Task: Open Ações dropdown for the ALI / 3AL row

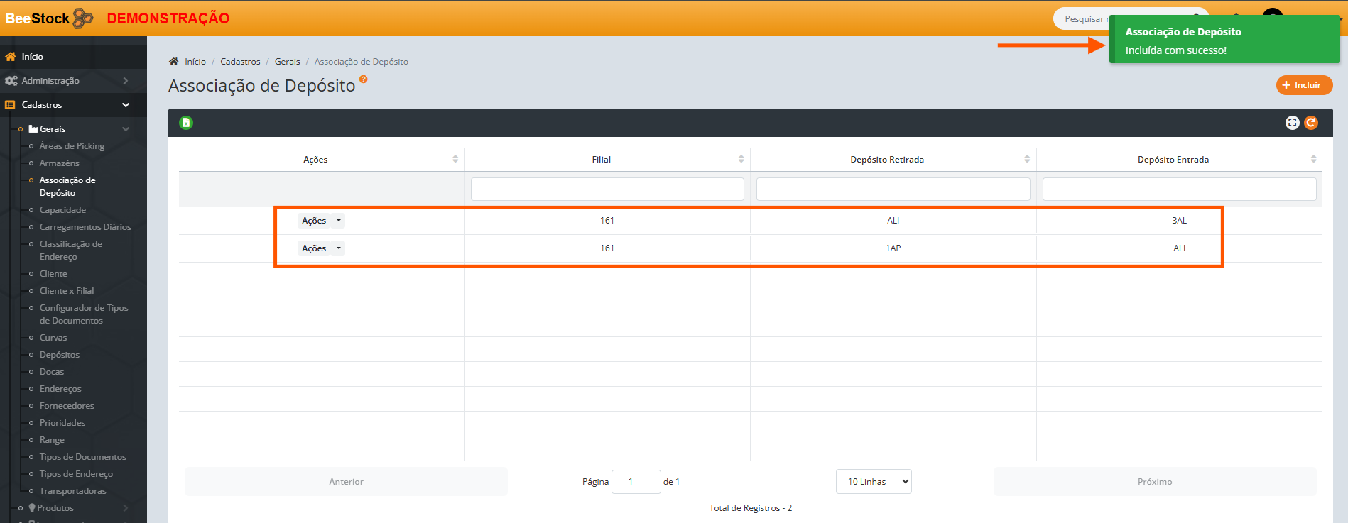Action: [x=321, y=221]
